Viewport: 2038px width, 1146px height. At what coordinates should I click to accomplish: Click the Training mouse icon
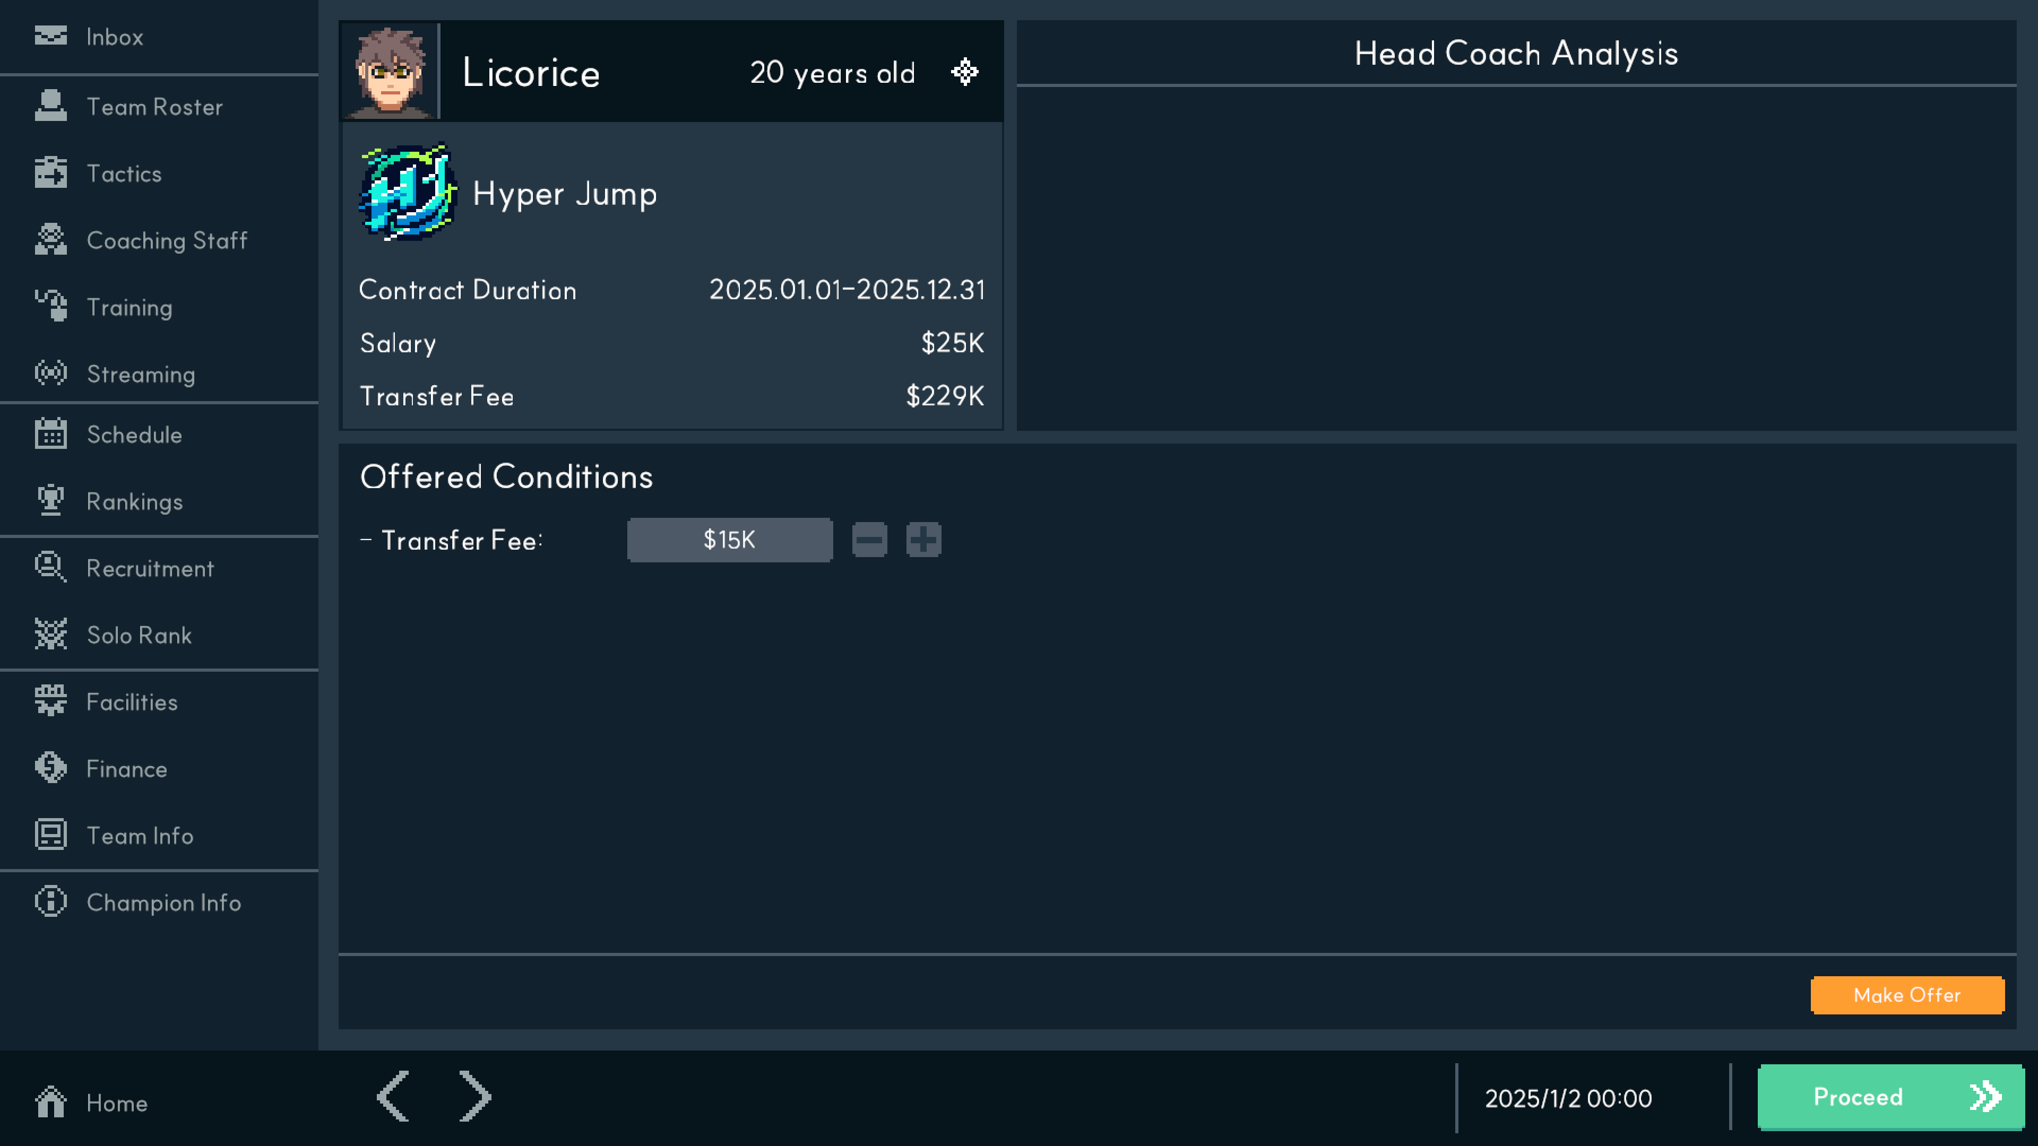pyautogui.click(x=50, y=307)
